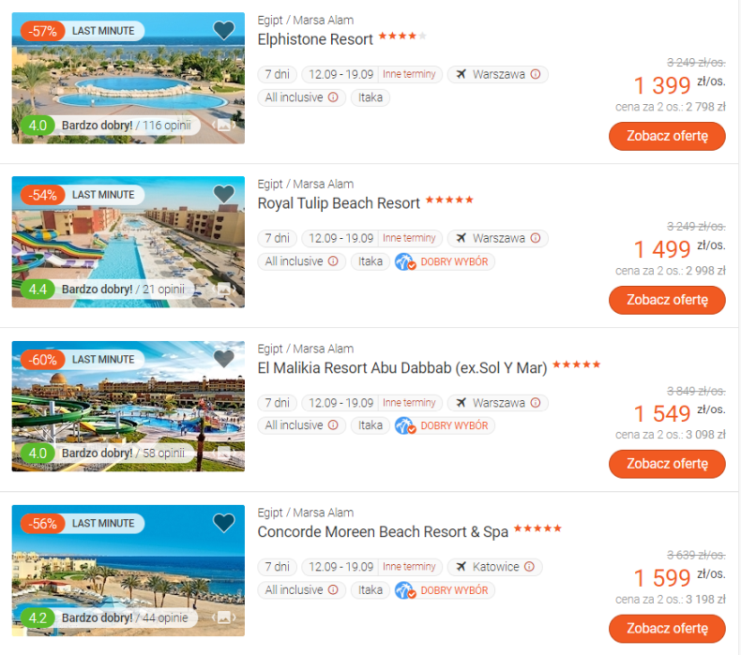Open Royal Tulip Beach Resort title link

coord(339,203)
